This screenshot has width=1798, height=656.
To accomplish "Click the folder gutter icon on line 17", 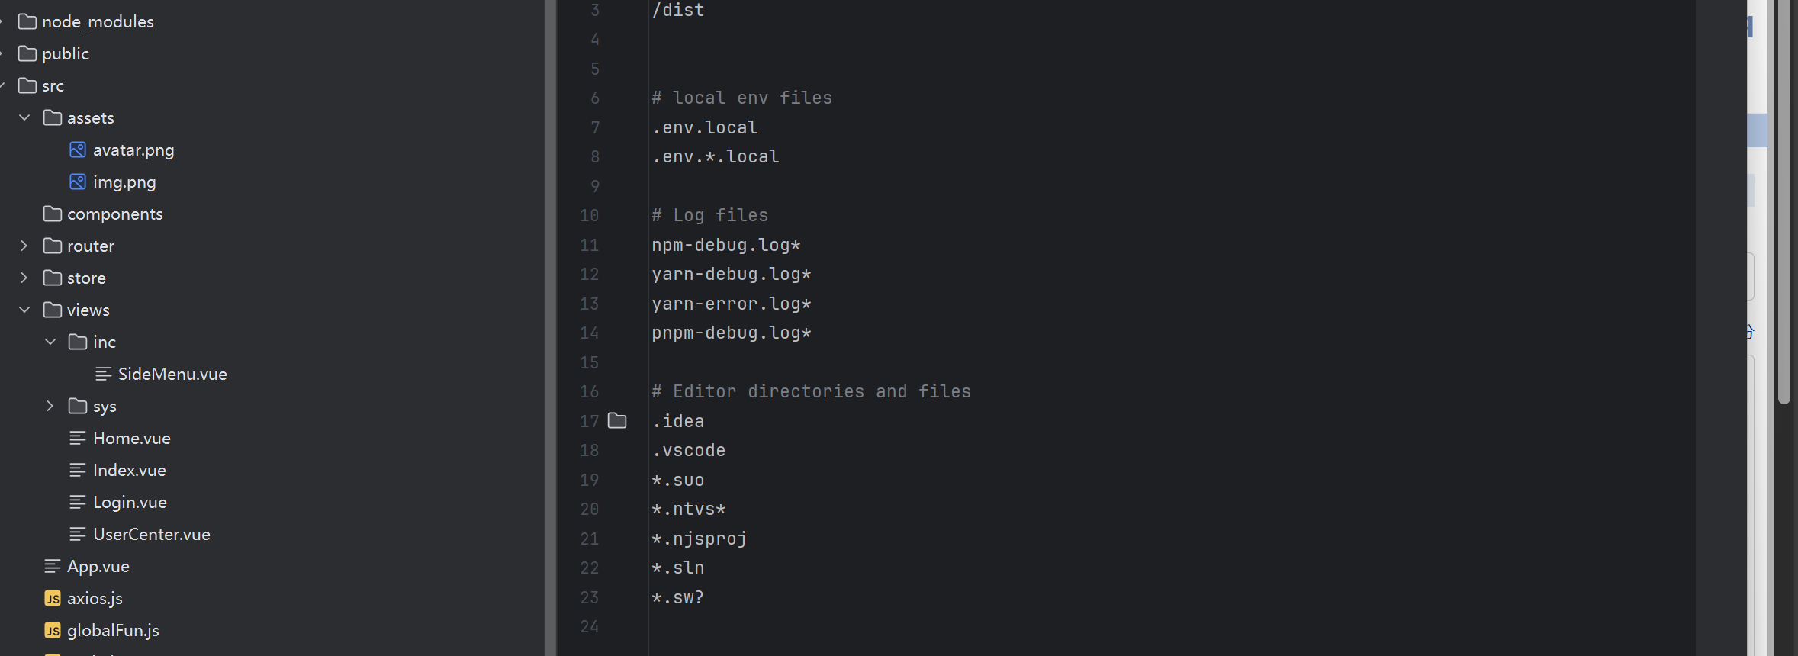I will [x=617, y=420].
